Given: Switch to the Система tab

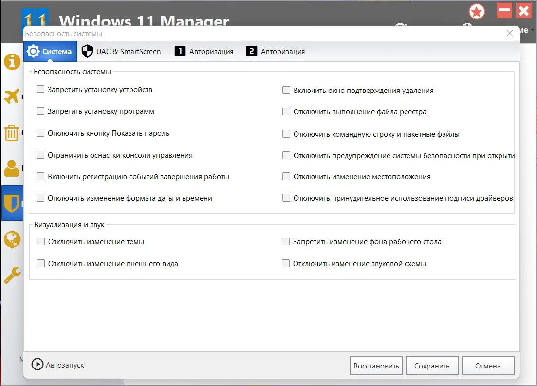Looking at the screenshot, I should coord(50,52).
